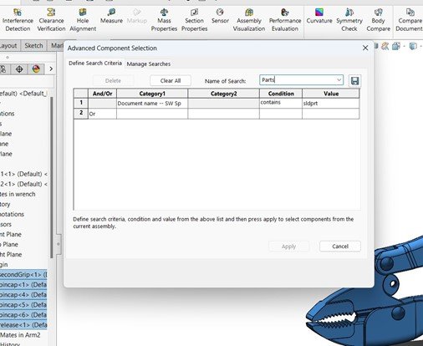This screenshot has height=346, width=423.
Task: Open Body Compare tool
Action: (378, 20)
